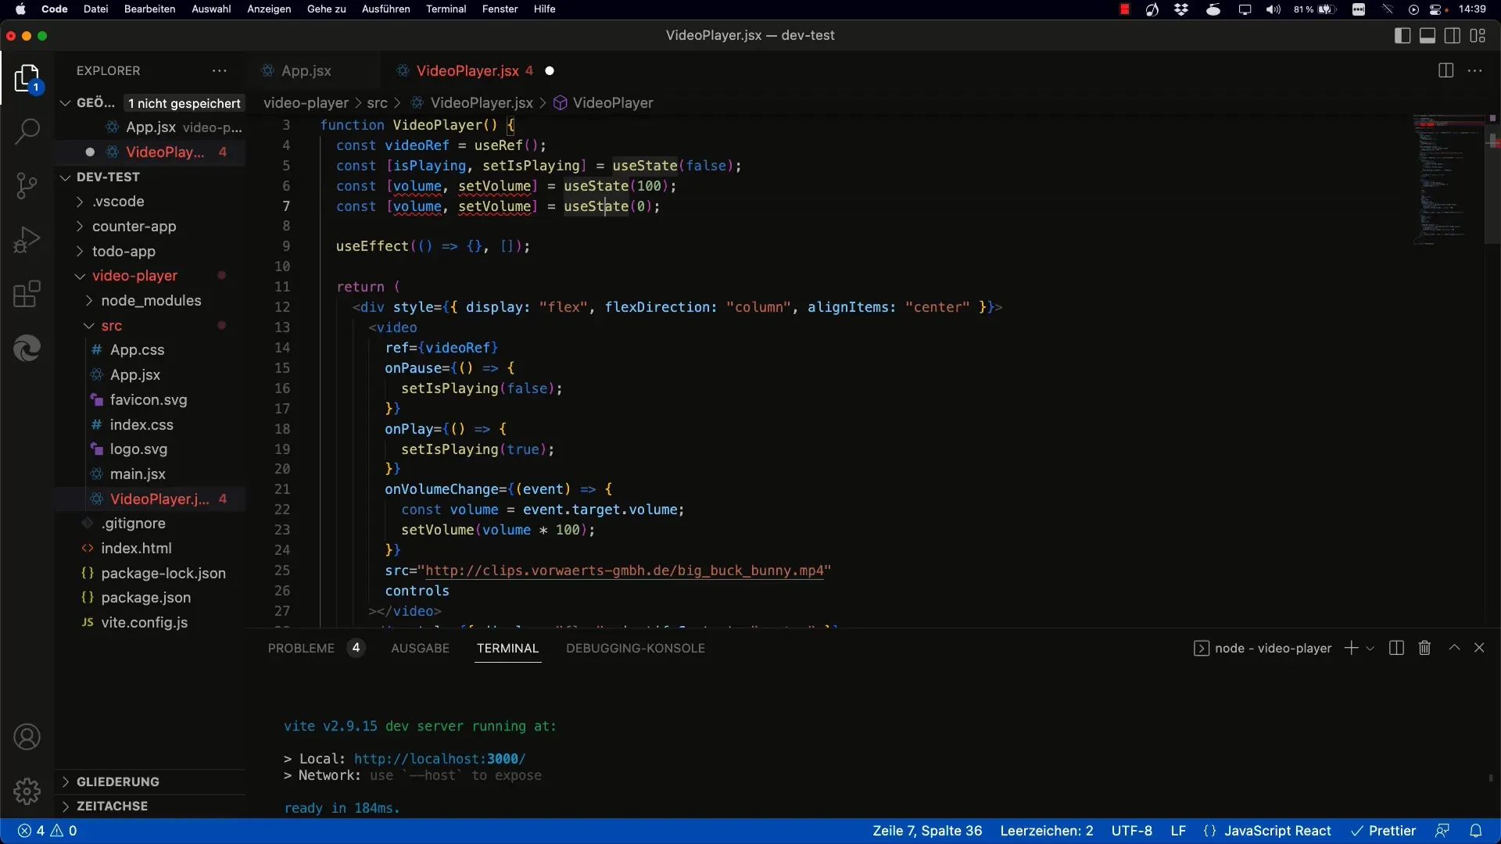The height and width of the screenshot is (844, 1501).
Task: Collapse the DEV-TEST folder section
Action: (108, 177)
